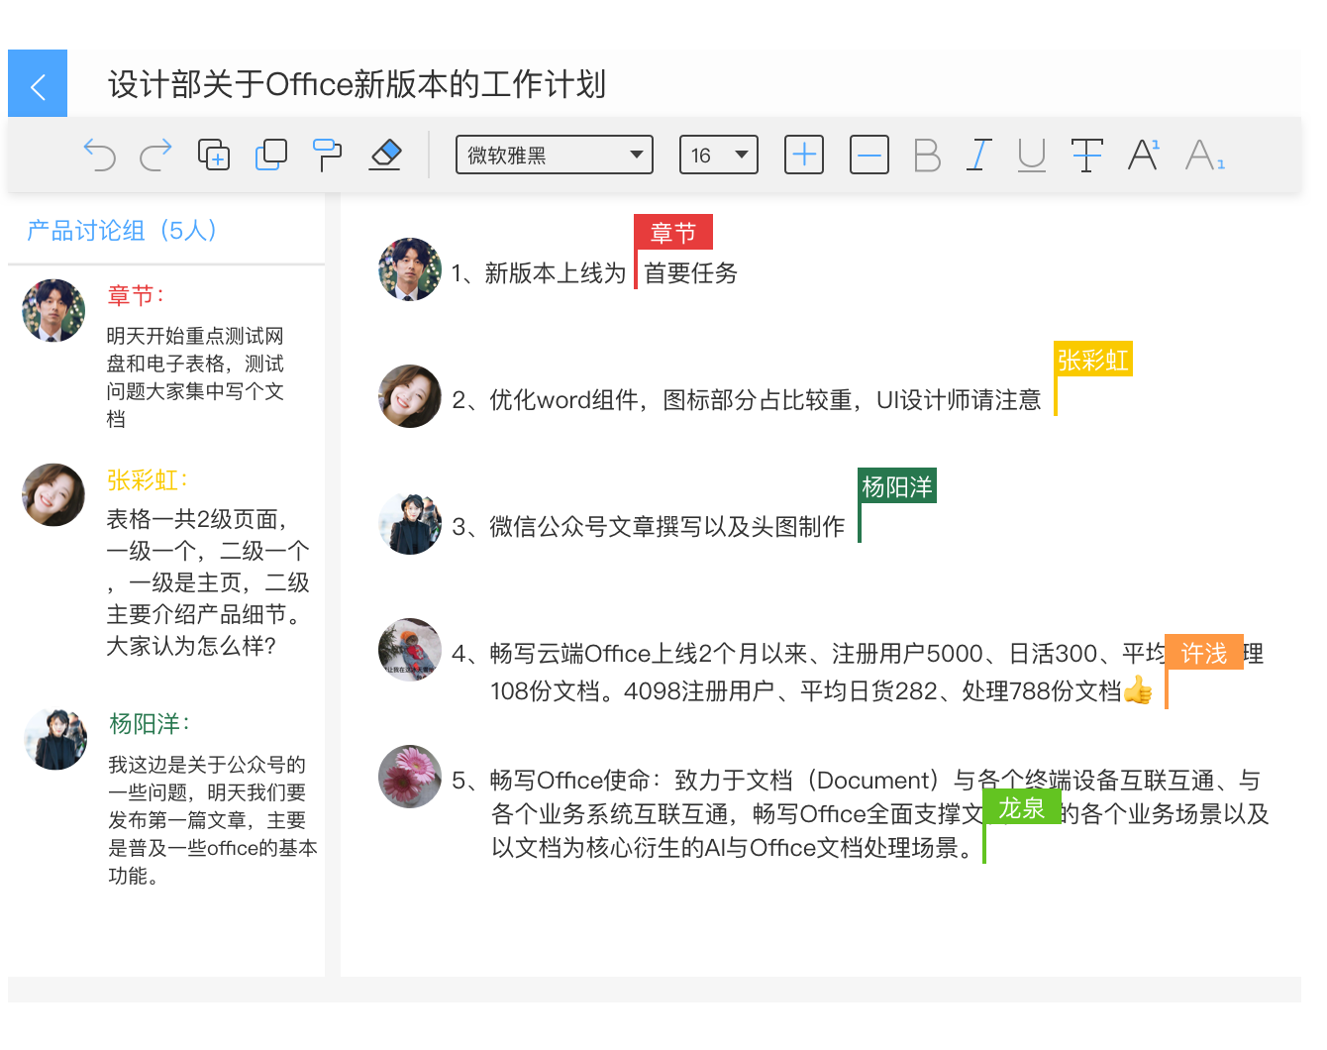Click the flower avatar beside line 5

[x=410, y=777]
